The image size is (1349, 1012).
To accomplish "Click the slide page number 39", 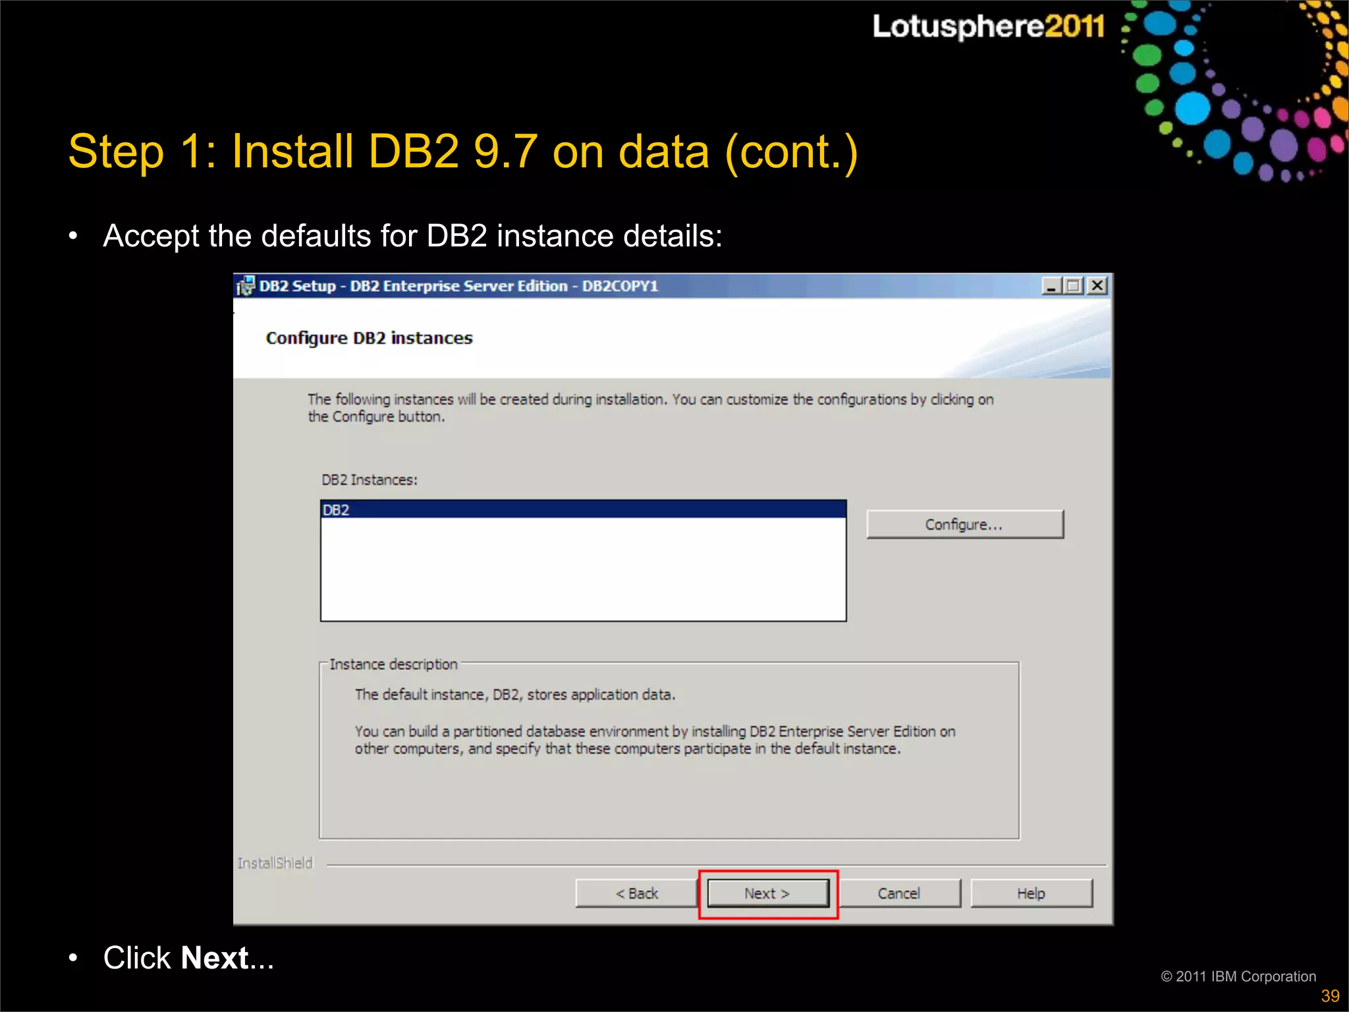I will (1330, 996).
